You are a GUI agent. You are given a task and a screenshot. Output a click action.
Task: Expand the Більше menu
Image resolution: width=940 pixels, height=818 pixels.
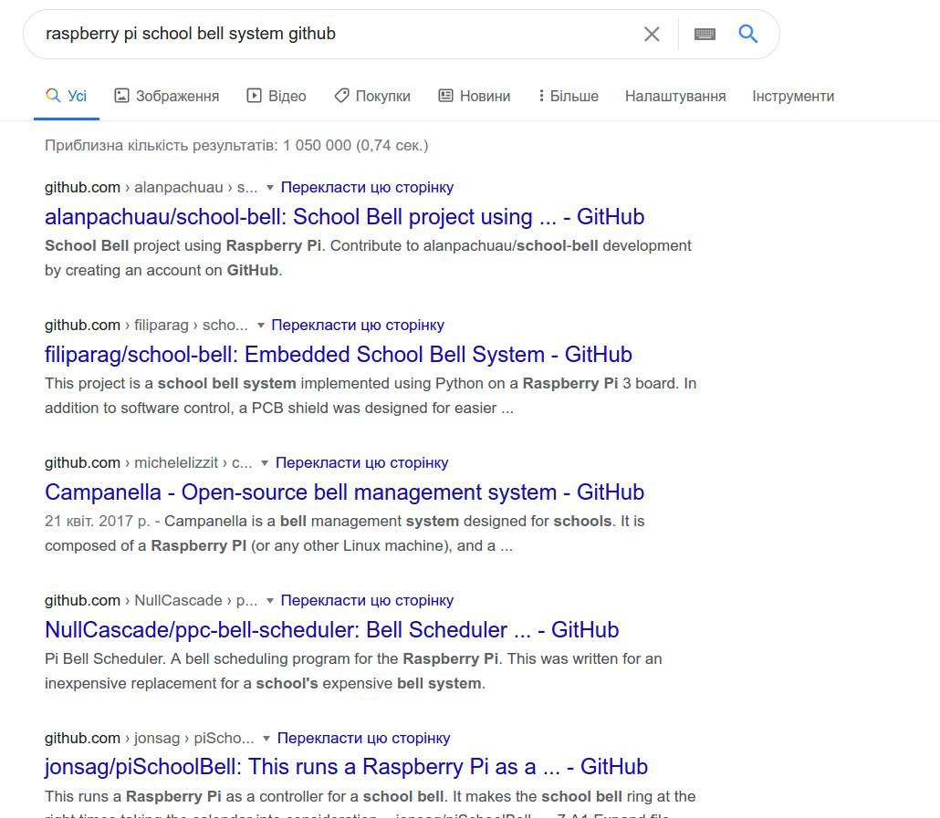pyautogui.click(x=569, y=96)
